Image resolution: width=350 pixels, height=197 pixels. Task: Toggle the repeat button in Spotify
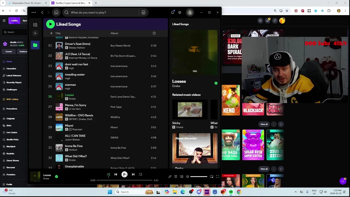[x=141, y=174]
